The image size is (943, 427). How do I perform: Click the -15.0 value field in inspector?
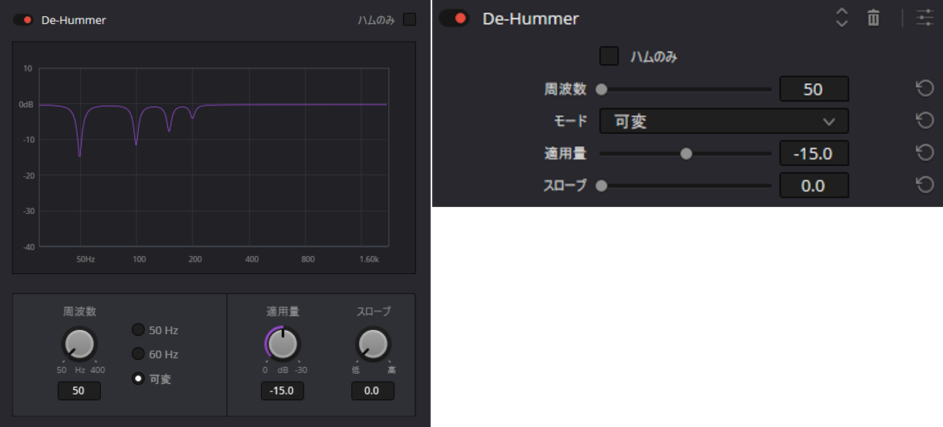[814, 153]
